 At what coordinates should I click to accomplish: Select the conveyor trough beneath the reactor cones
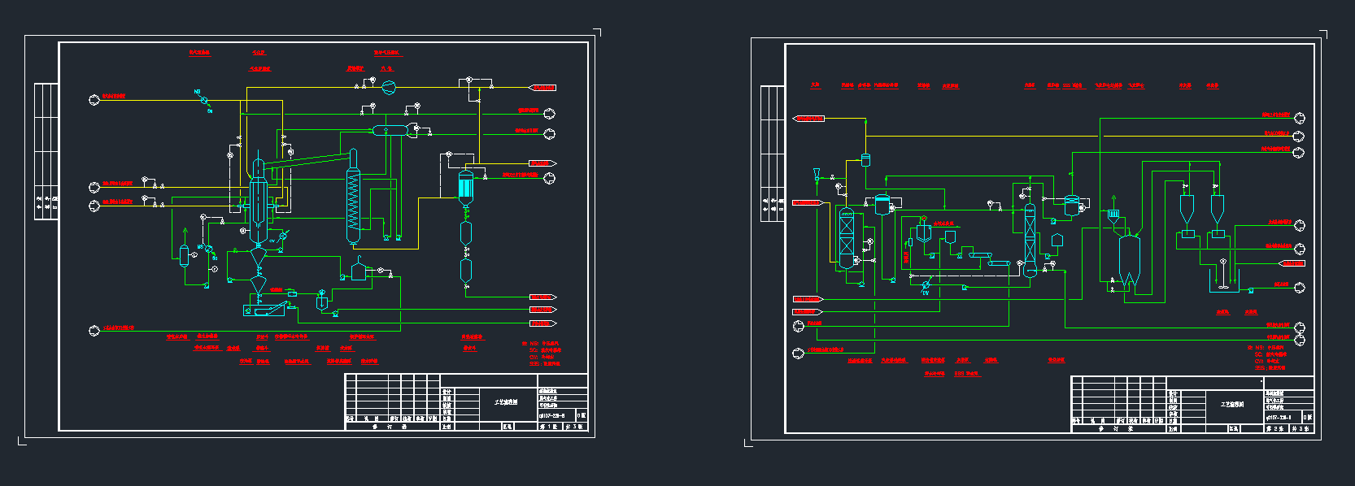coord(265,310)
